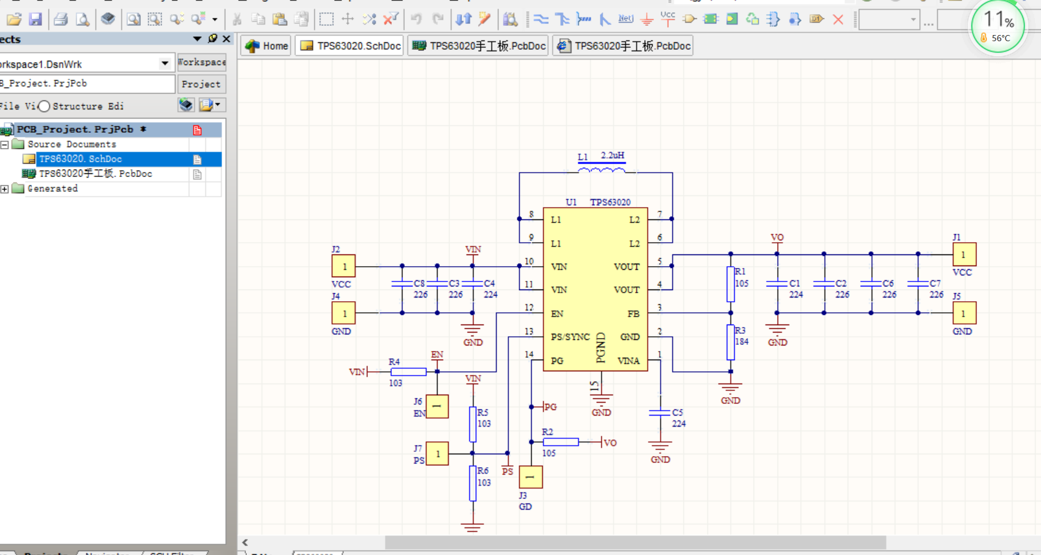Place a Harness Connector from the toolbar
Viewport: 1041px width, 555px height.
(773, 19)
